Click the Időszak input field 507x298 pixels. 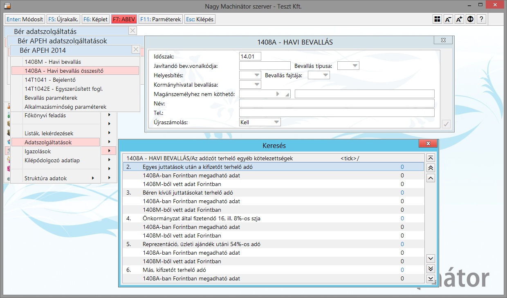[x=250, y=56]
